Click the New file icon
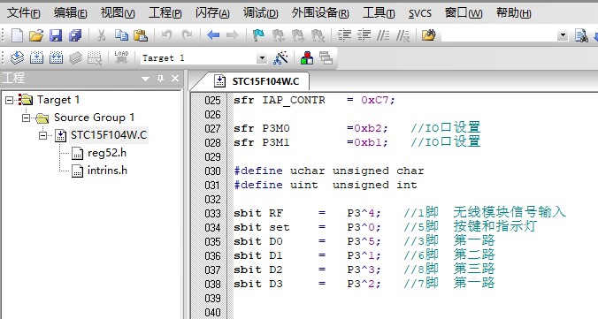 click(17, 35)
